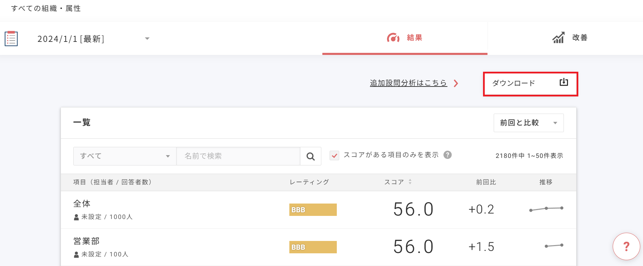The height and width of the screenshot is (266, 643).
Task: Click the chart icon on the 改善 tab
Action: (558, 37)
